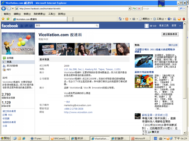This screenshot has width=189, height=141.
Task: Open the 說明(H) menu
Action: pos(62,14)
